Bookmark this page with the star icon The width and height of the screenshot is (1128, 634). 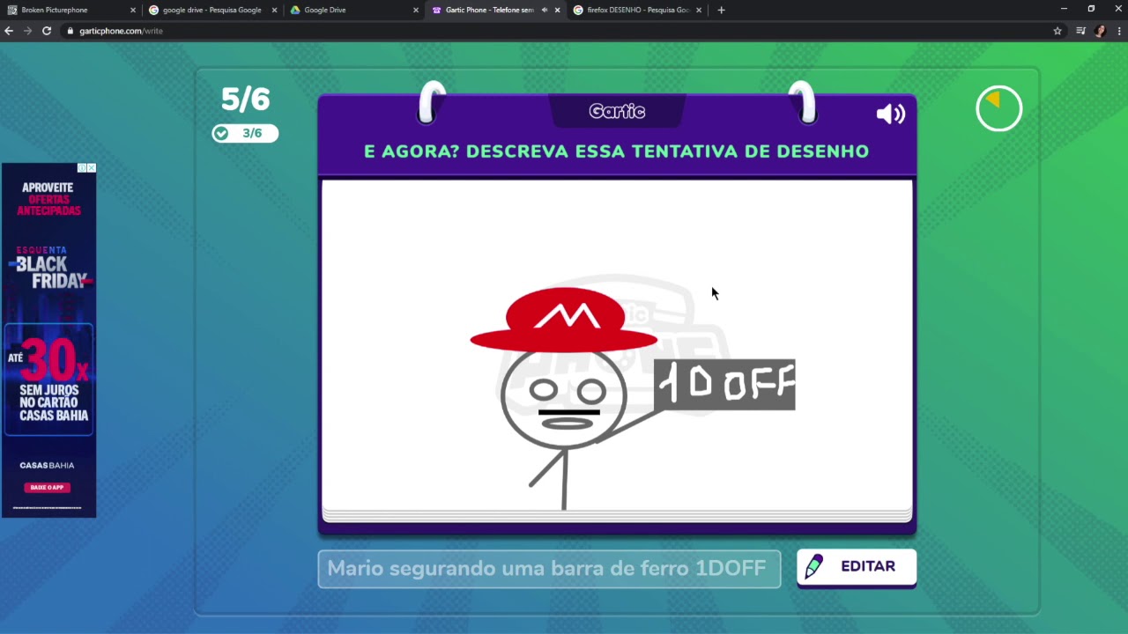1057,31
